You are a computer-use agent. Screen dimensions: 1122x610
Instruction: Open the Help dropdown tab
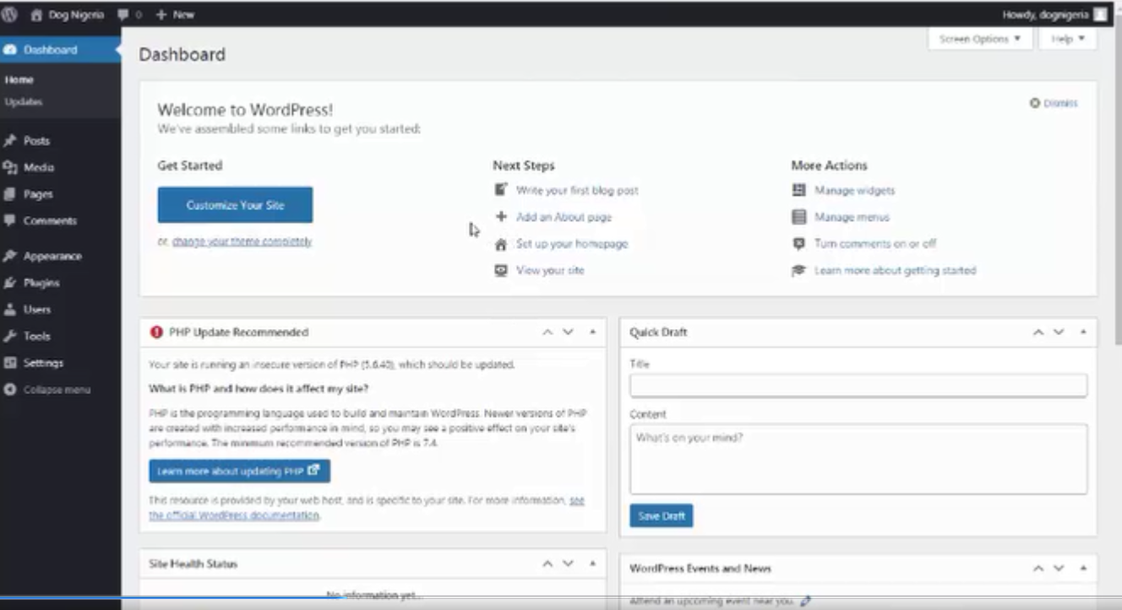(x=1068, y=39)
